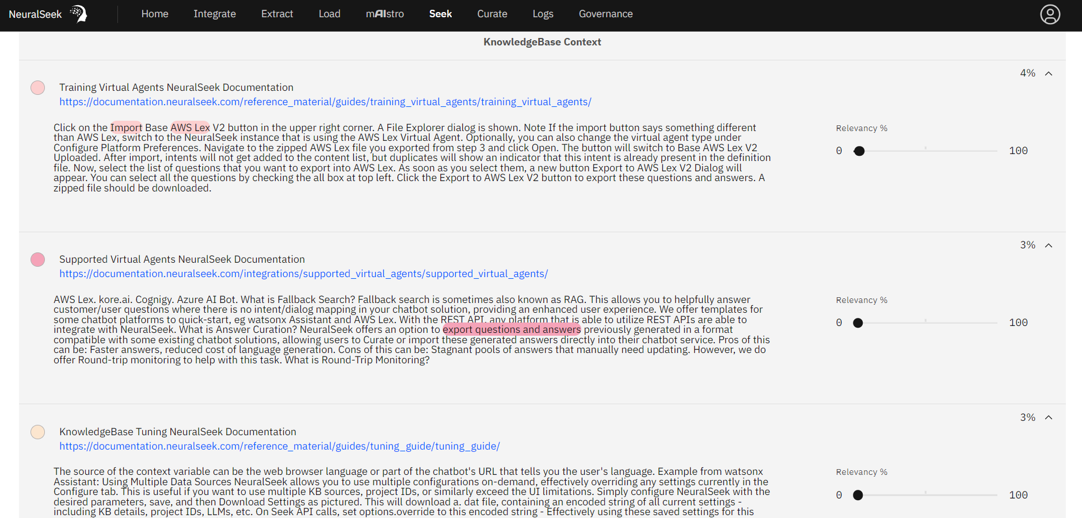Click the pink circle beside Supported Virtual Agents
Viewport: 1082px width, 518px height.
click(38, 259)
